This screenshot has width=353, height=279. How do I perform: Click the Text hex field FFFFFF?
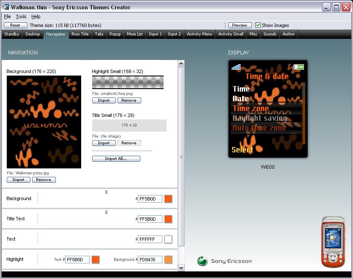click(x=150, y=239)
